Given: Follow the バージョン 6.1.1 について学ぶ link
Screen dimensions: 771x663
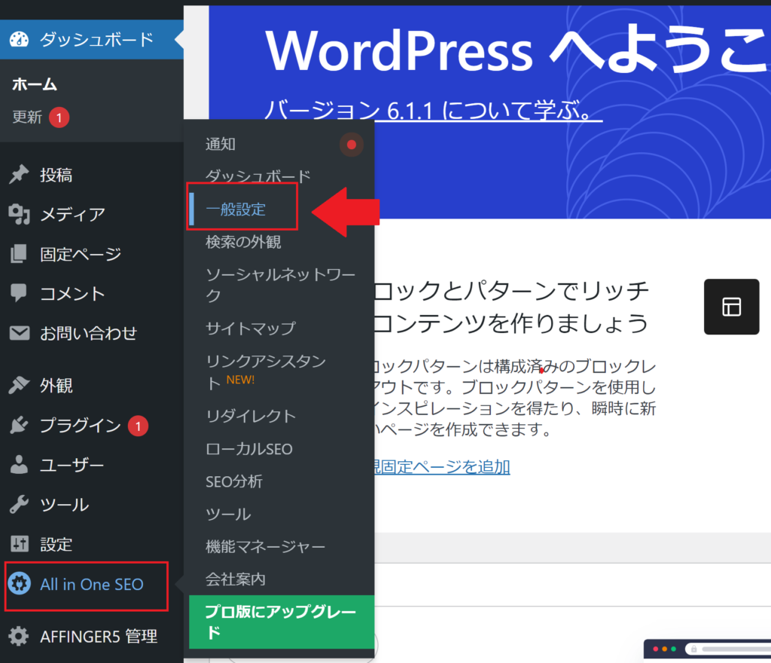Looking at the screenshot, I should [x=433, y=110].
